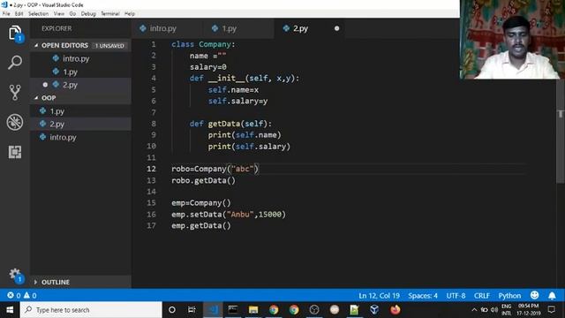Click line number 12 in the gutter
This screenshot has height=318, width=565.
point(151,169)
